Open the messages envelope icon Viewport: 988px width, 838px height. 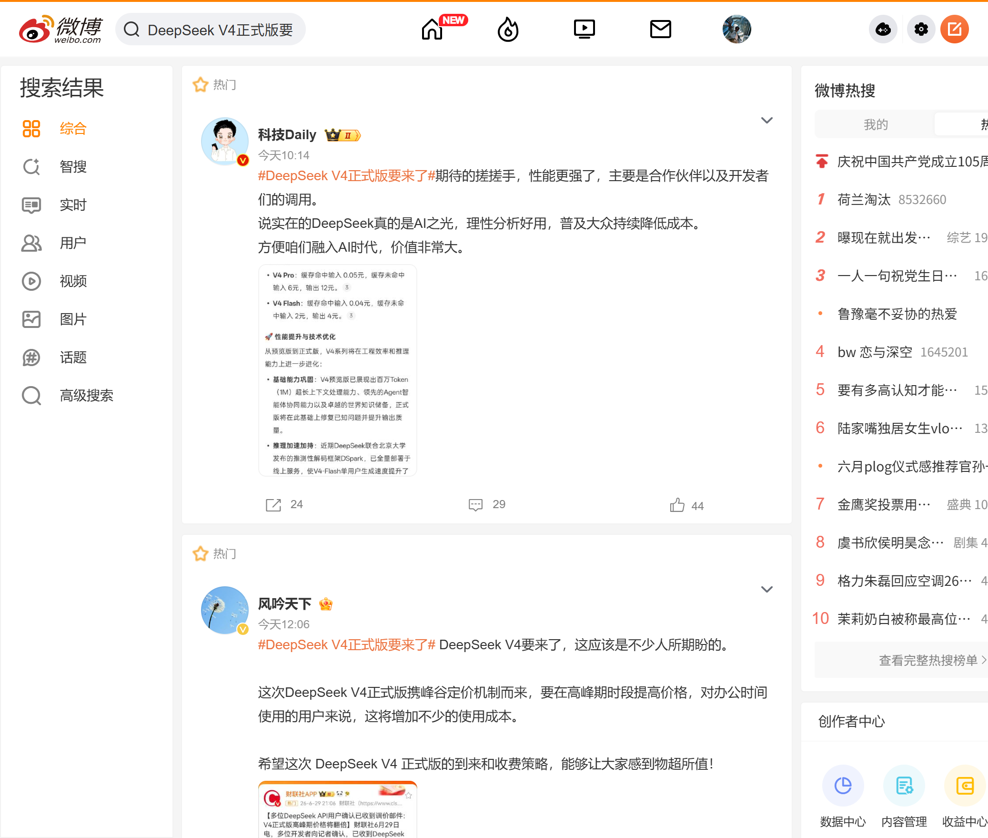[660, 30]
